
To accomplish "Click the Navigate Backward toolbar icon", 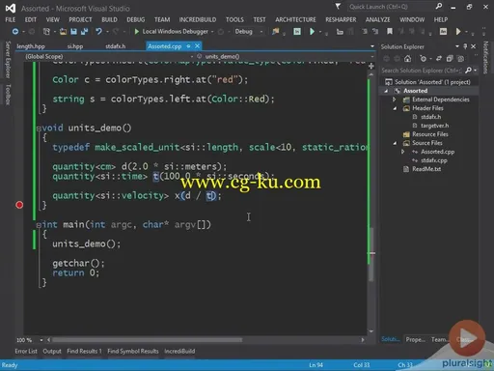I will 15,31.
